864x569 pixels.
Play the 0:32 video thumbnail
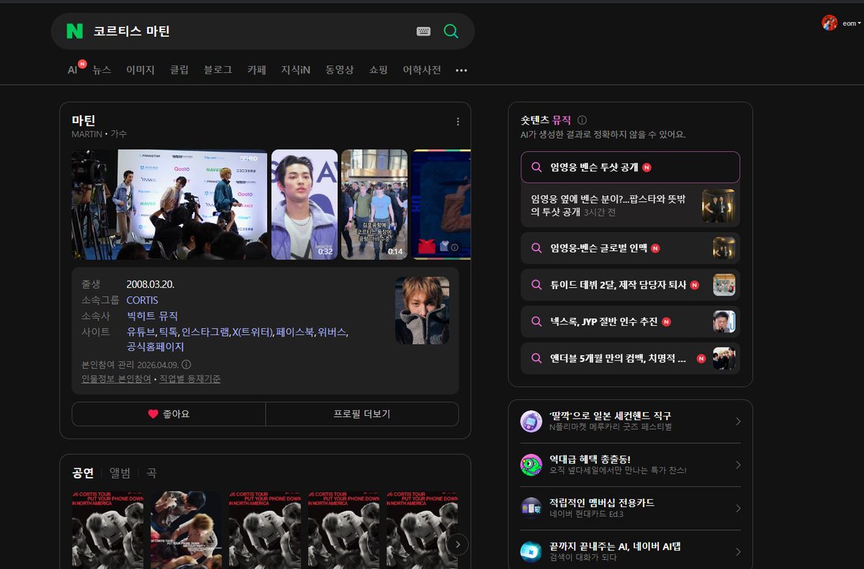click(305, 204)
